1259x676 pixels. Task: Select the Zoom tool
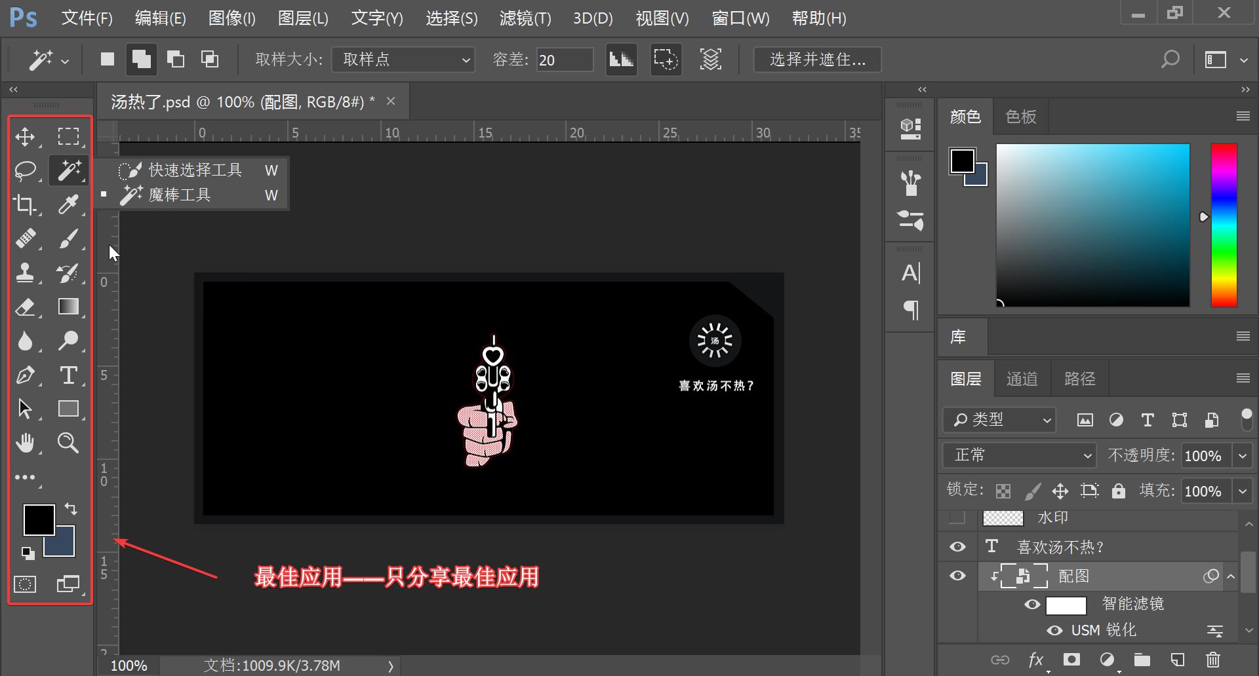(x=68, y=443)
